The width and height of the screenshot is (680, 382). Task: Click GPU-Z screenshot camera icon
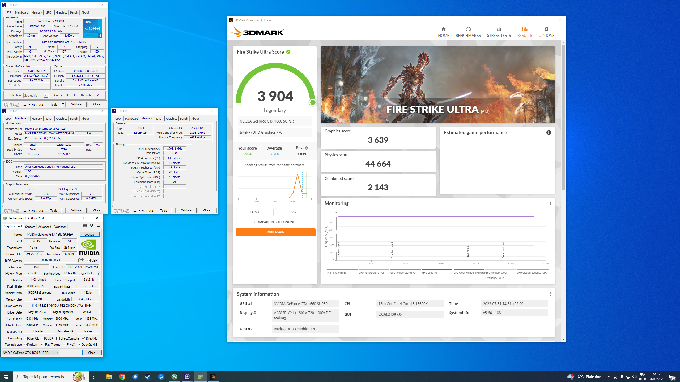pyautogui.click(x=85, y=225)
